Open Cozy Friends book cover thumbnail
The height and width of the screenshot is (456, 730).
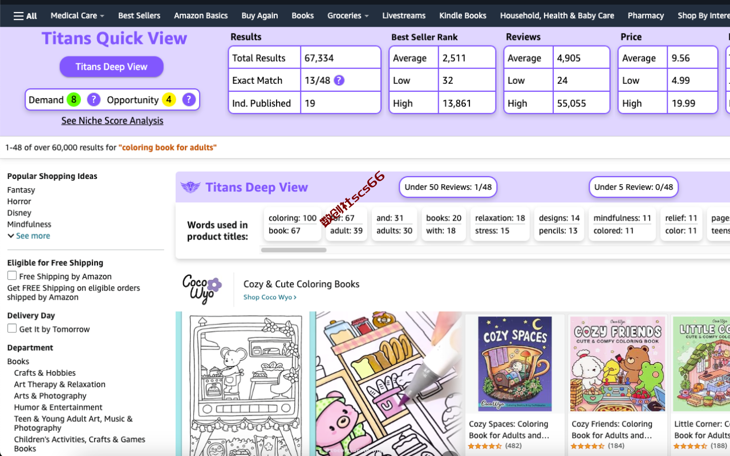tap(618, 364)
